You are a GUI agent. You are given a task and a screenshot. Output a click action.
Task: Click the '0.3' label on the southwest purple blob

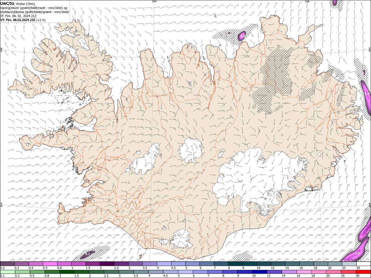point(87,254)
